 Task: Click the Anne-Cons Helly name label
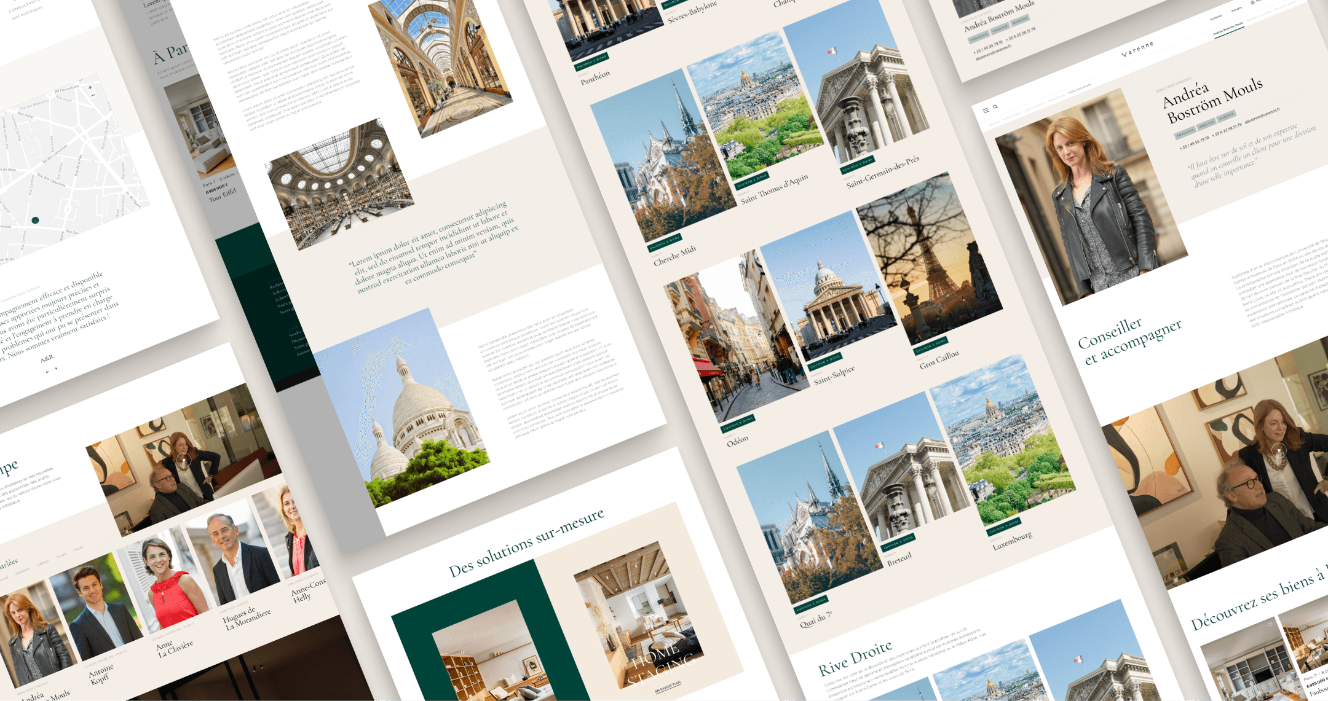click(x=307, y=591)
